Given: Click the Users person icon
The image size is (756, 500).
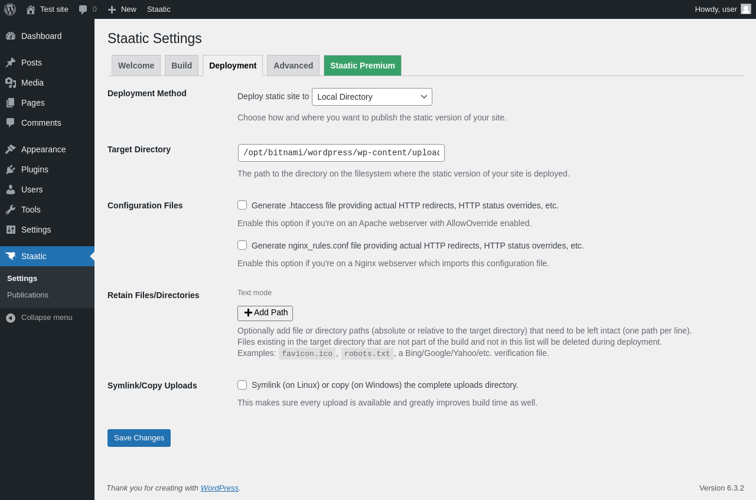Looking at the screenshot, I should pyautogui.click(x=11, y=189).
